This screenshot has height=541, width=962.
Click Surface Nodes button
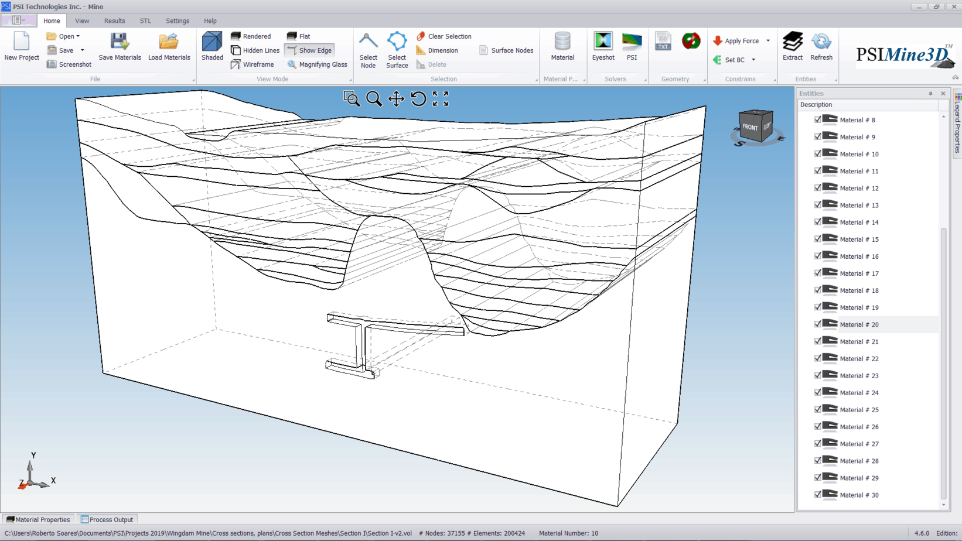click(x=506, y=50)
